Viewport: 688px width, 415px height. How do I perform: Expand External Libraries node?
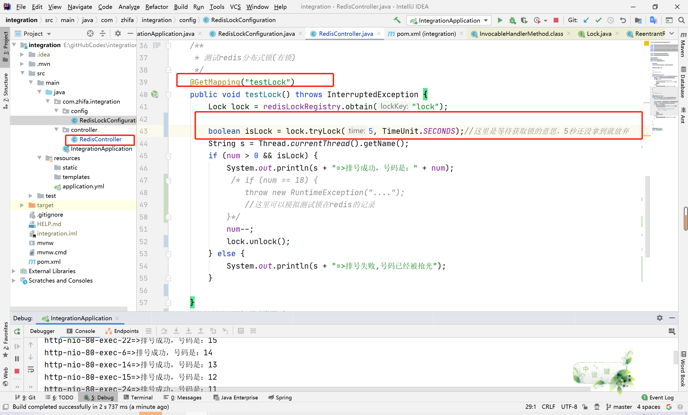click(x=13, y=271)
